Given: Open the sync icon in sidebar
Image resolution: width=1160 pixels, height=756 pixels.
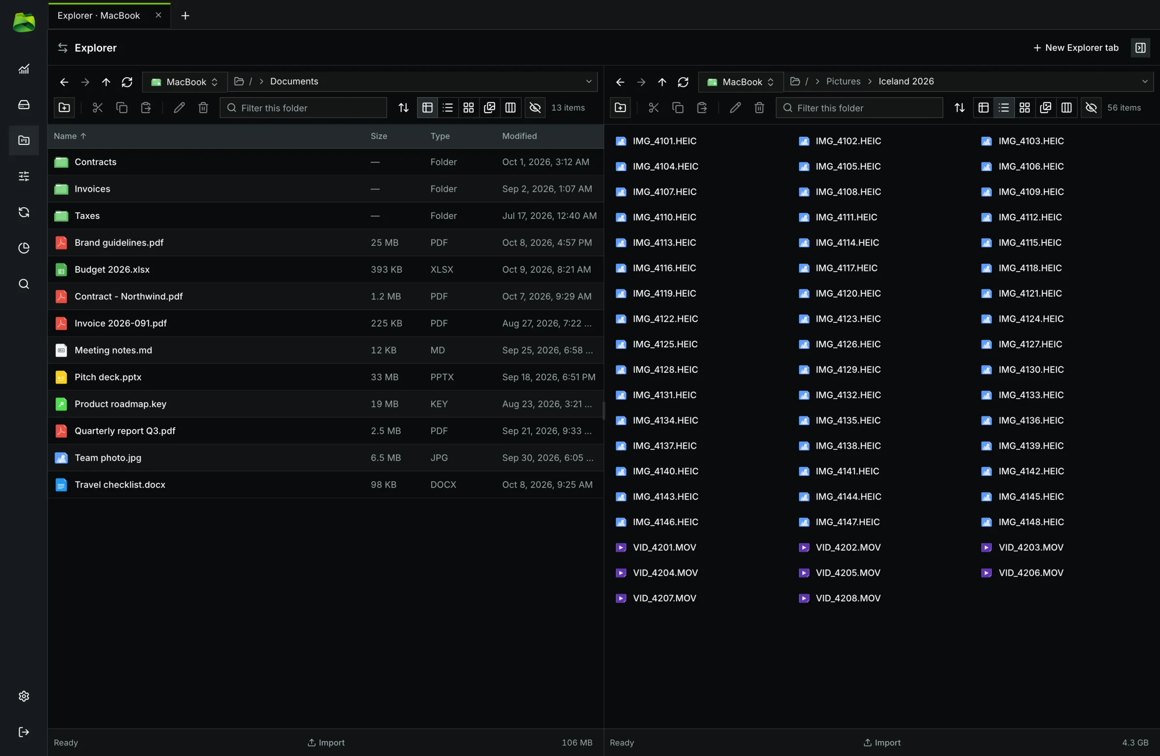Looking at the screenshot, I should (23, 212).
